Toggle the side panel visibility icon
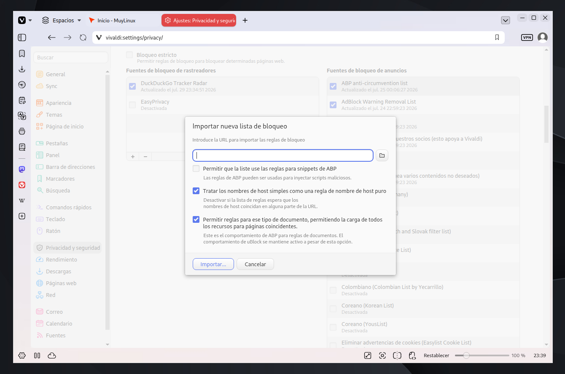Image resolution: width=565 pixels, height=374 pixels. click(22, 37)
